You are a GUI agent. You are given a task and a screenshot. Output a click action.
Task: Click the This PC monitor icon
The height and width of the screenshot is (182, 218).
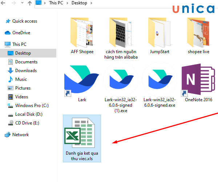8,44
